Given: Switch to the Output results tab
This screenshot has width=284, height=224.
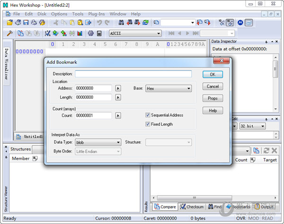Looking at the screenshot, I should pyautogui.click(x=264, y=207).
